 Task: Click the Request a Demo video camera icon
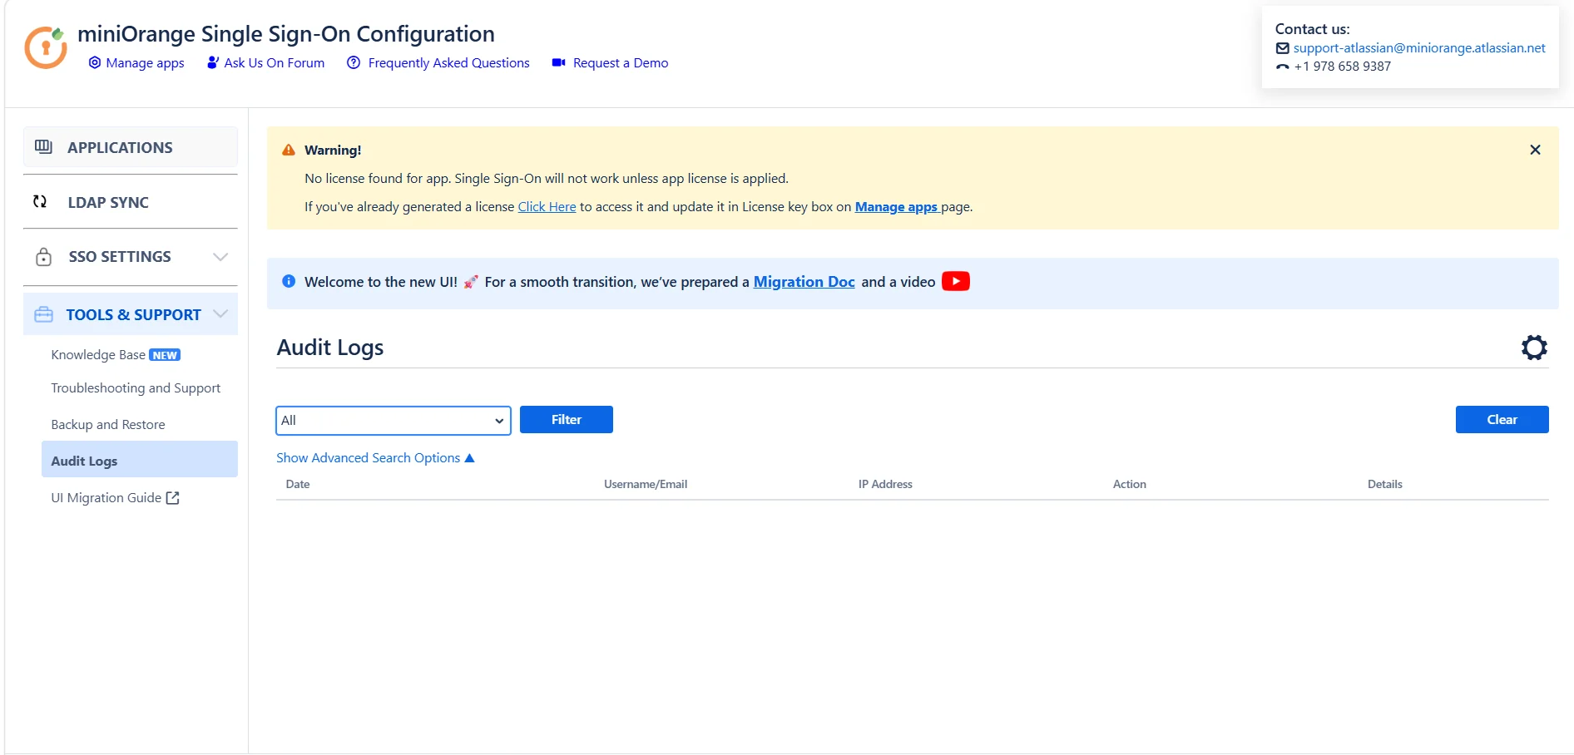pos(559,63)
